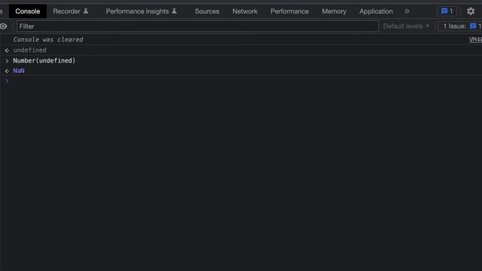
Task: Click the input chevron beside Number(undefined)
Action: click(x=7, y=61)
